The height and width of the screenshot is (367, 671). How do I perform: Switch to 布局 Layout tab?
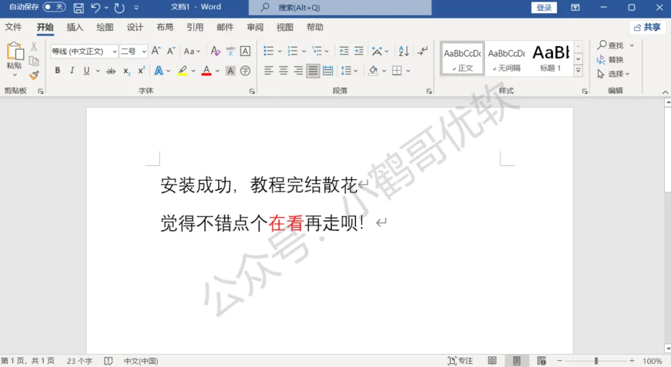click(165, 27)
